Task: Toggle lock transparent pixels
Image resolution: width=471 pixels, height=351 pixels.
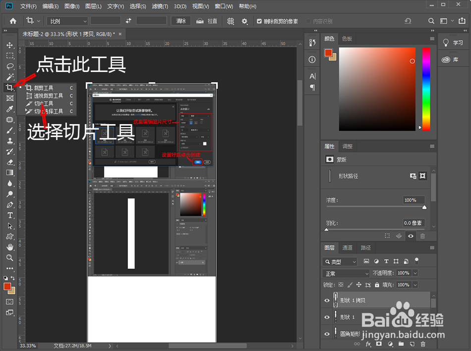Action: point(341,284)
